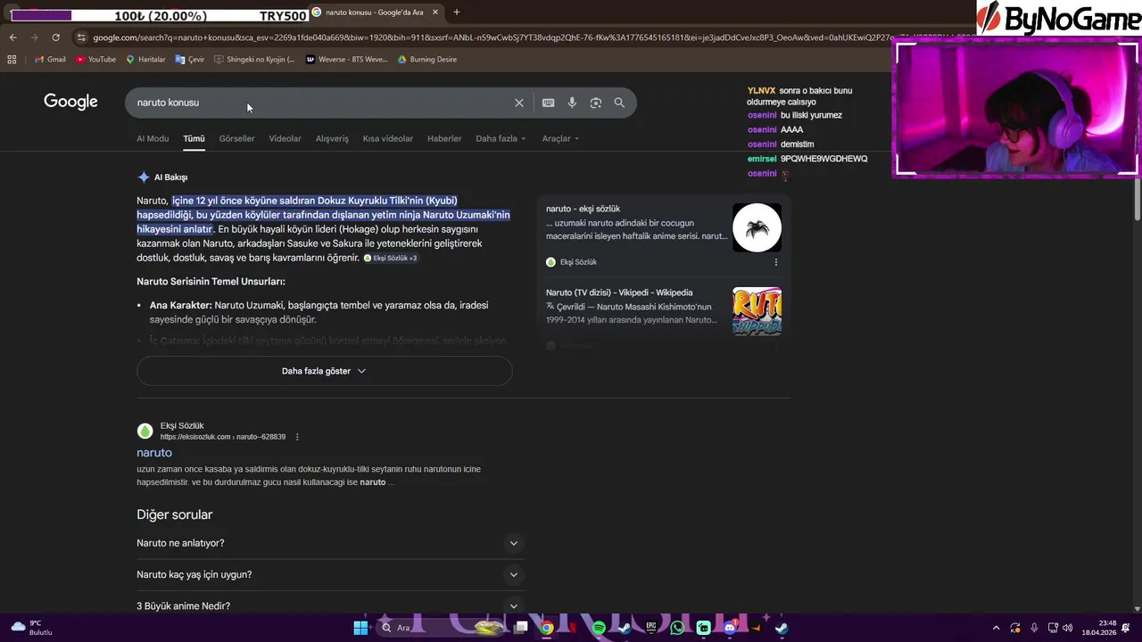
Task: Open the Burning Desire bookmark
Action: click(426, 59)
